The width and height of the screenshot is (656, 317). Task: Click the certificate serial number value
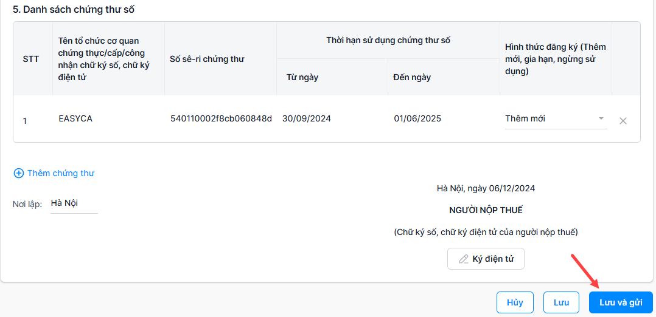pos(221,119)
